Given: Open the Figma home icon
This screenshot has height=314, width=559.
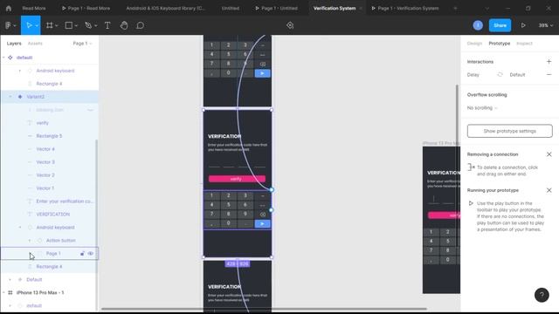Looking at the screenshot, I should pyautogui.click(x=9, y=8).
